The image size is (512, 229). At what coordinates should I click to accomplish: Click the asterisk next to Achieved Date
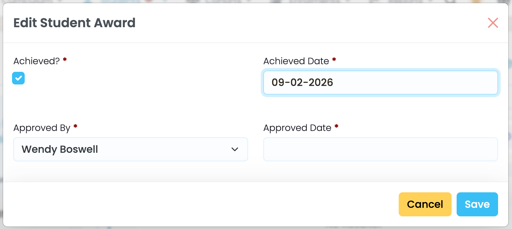(334, 59)
